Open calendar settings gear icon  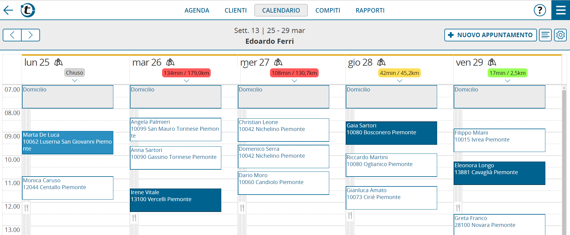point(560,35)
